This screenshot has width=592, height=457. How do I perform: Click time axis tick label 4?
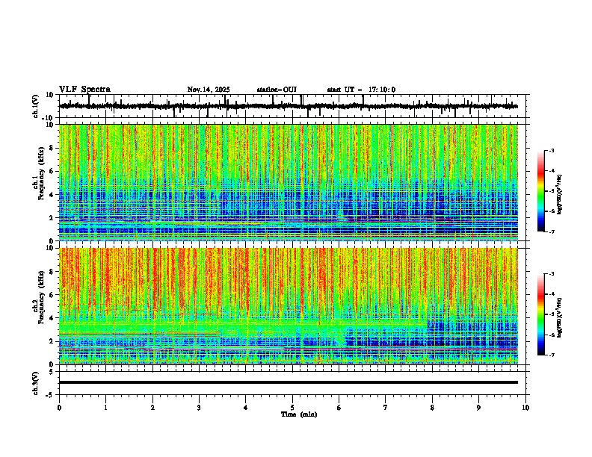246,408
